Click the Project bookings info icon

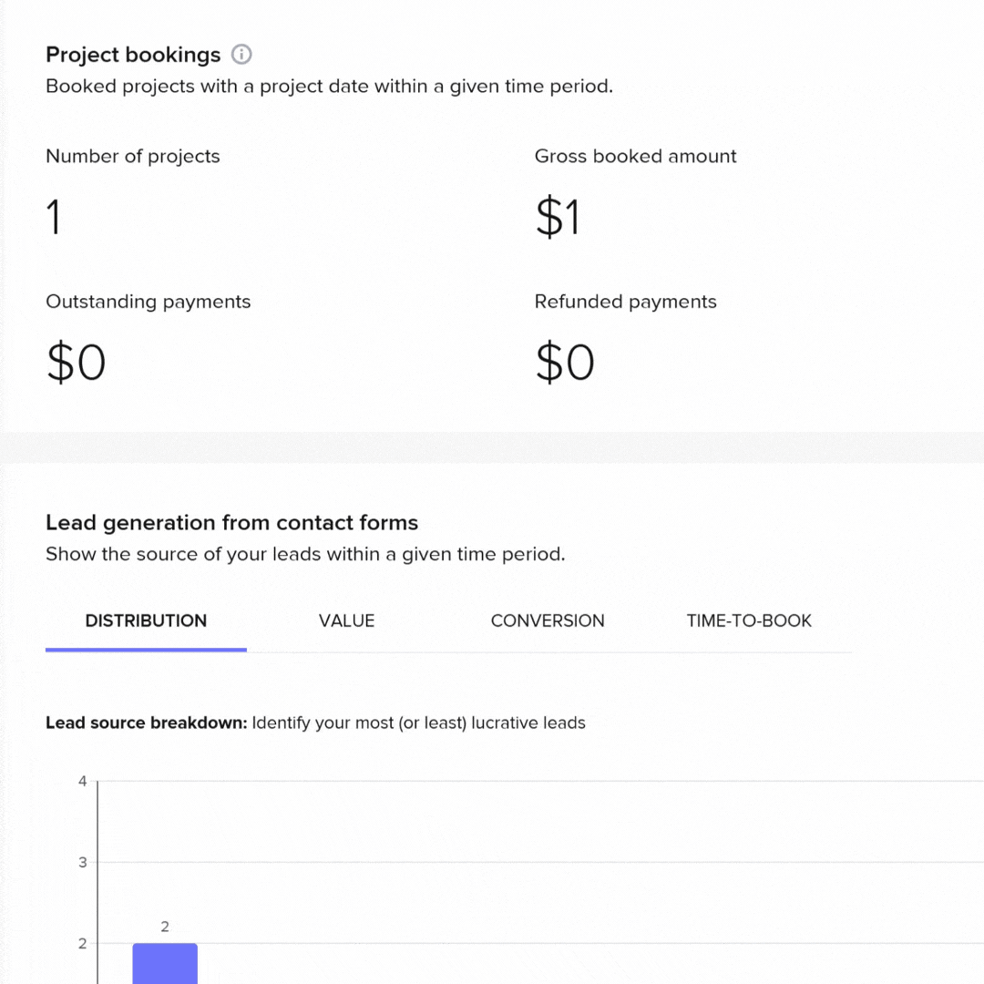[x=241, y=55]
